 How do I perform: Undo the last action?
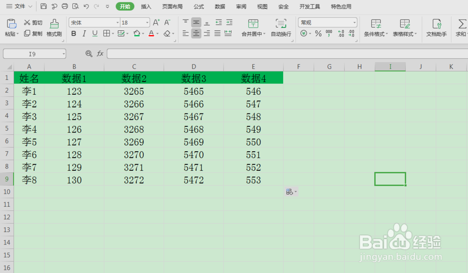tap(86, 6)
